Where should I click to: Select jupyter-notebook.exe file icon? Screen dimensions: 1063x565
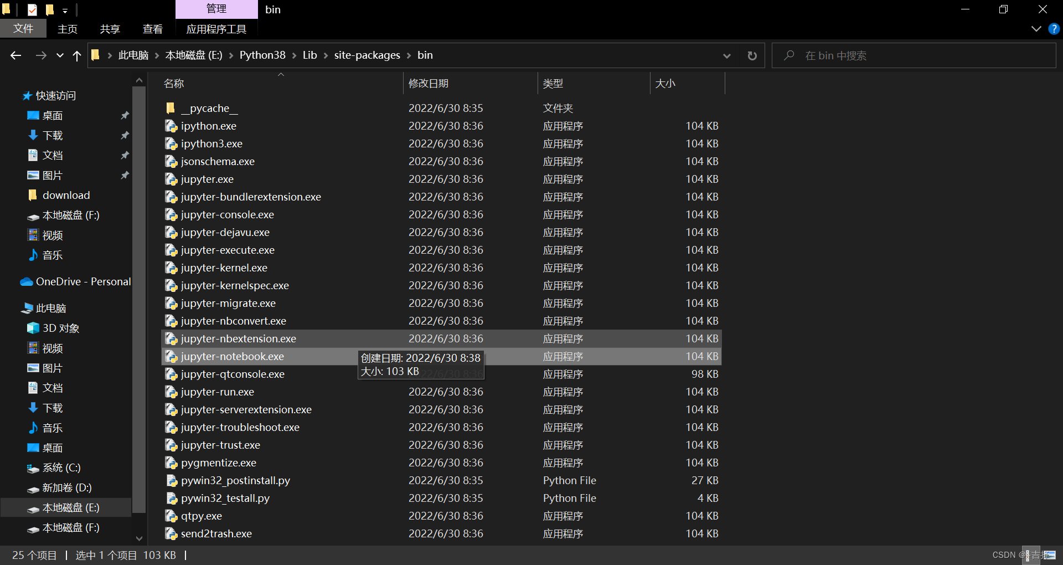pos(171,356)
